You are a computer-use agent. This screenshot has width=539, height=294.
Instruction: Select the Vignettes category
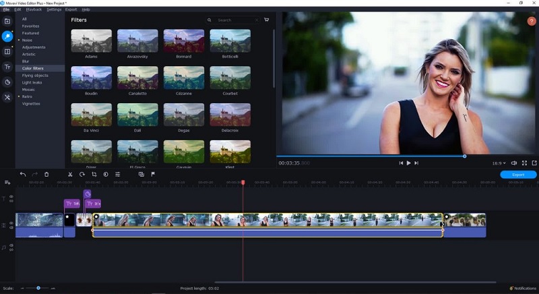pyautogui.click(x=31, y=103)
